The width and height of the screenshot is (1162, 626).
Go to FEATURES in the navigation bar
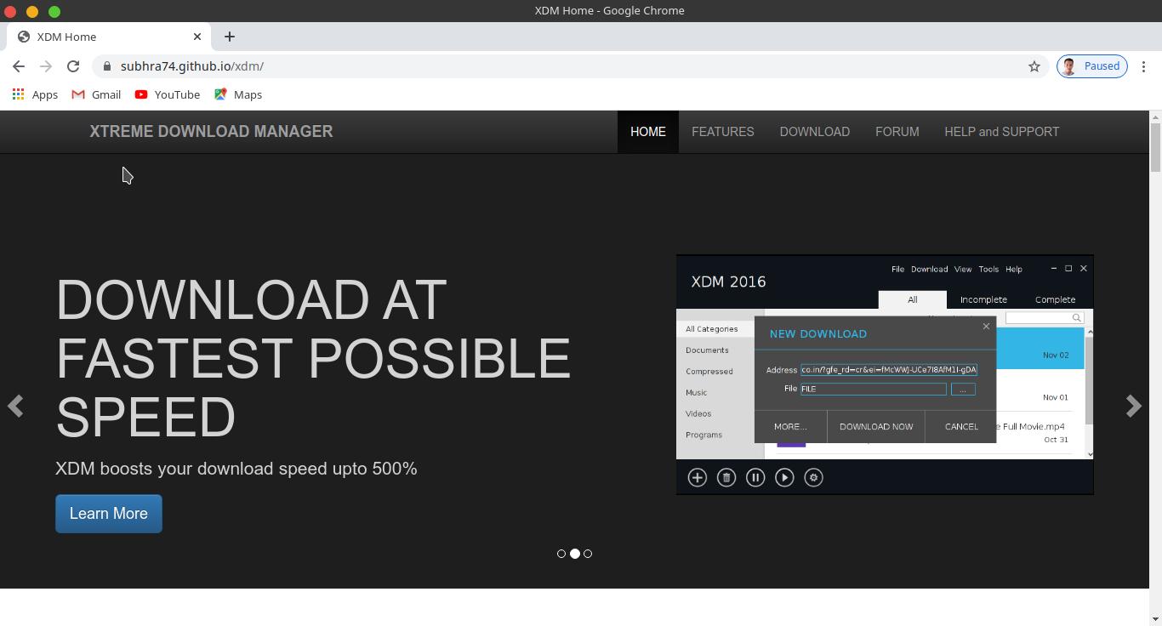(723, 132)
